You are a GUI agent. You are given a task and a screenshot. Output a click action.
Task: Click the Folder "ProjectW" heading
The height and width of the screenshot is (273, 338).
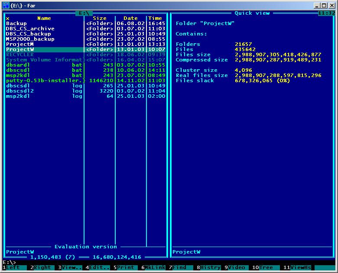tap(205, 23)
